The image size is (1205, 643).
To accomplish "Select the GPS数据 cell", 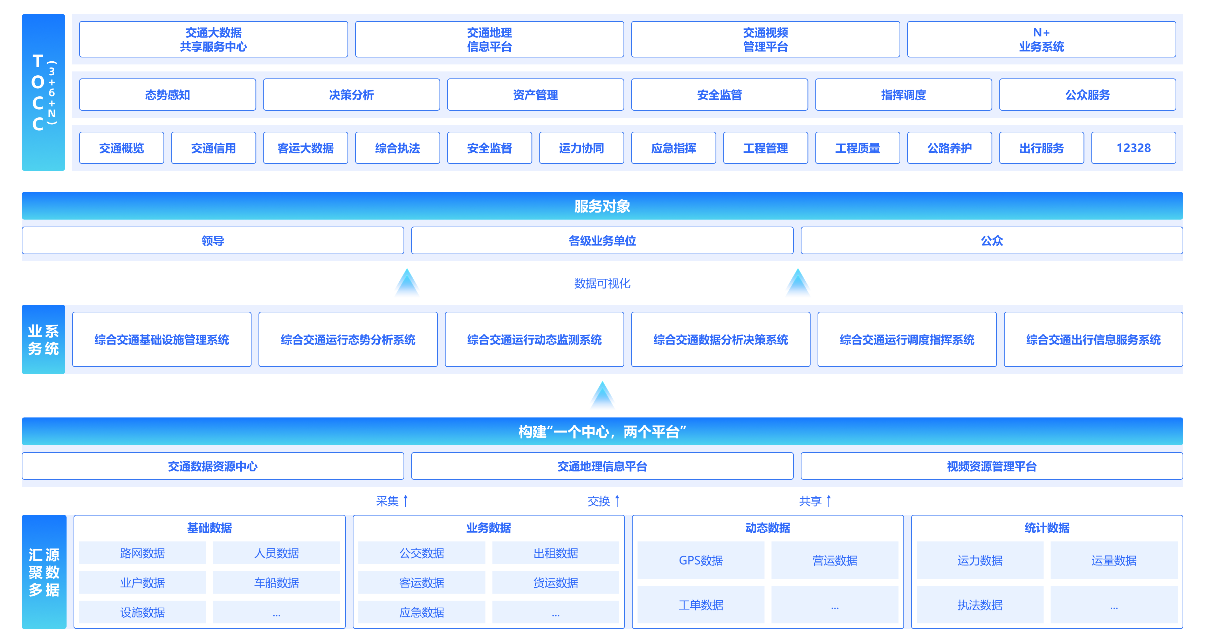I will 701,560.
